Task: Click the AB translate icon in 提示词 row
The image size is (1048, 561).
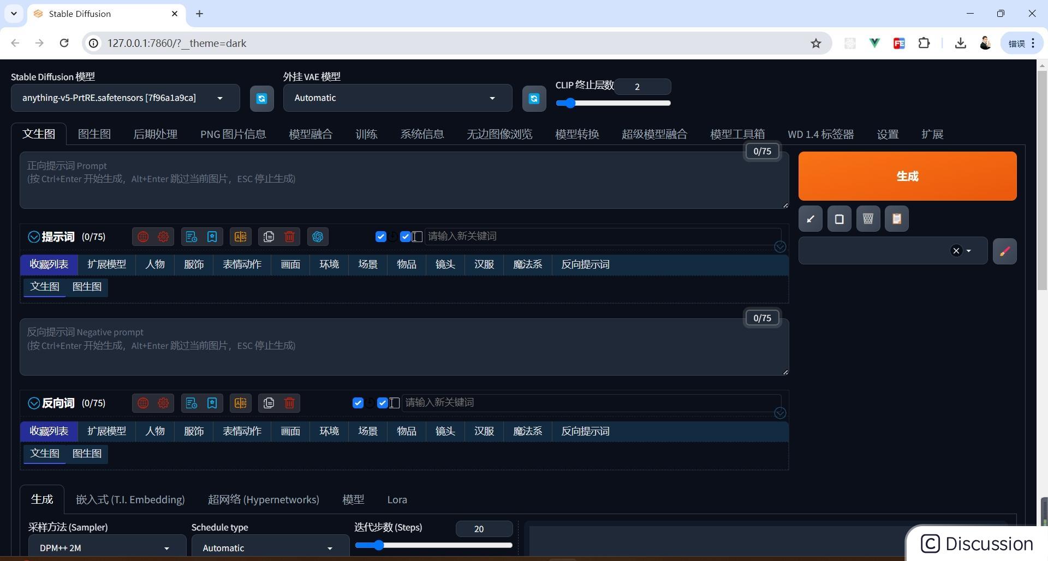Action: tap(240, 237)
